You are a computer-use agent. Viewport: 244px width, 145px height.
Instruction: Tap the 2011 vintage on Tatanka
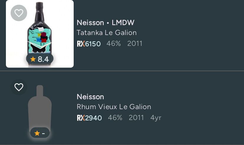(x=135, y=44)
